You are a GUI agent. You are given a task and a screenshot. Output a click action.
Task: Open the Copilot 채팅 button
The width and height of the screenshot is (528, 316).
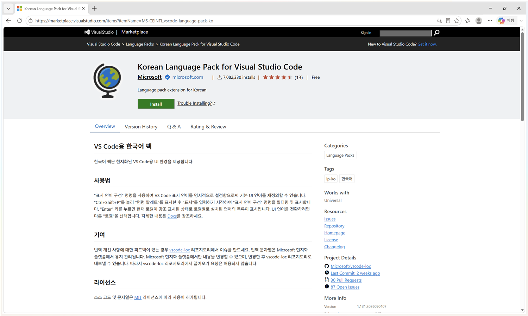click(x=506, y=21)
